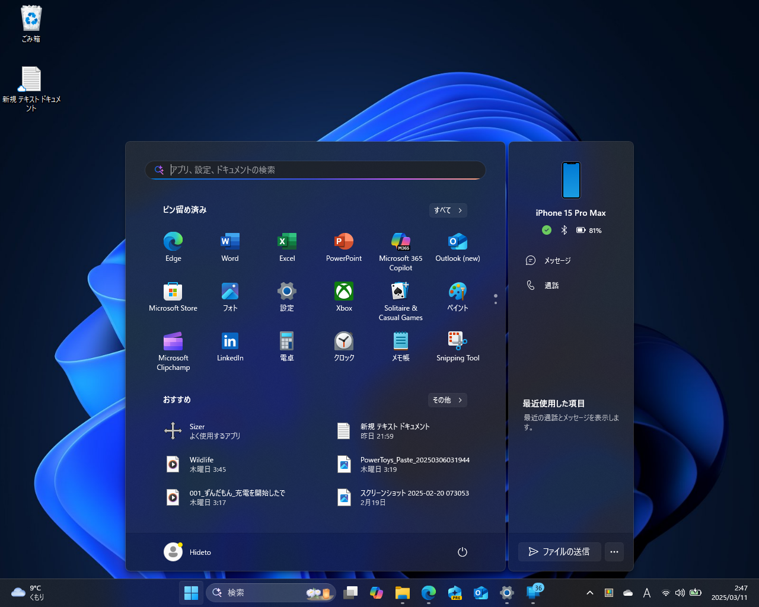759x607 pixels.
Task: Launch PowerPoint from Start menu
Action: coord(344,247)
